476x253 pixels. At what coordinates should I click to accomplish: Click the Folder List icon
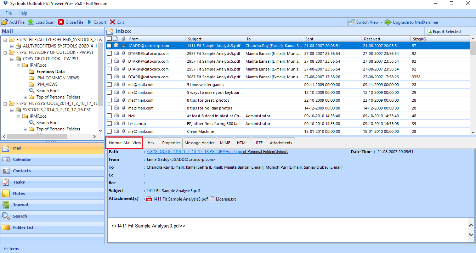point(6,227)
